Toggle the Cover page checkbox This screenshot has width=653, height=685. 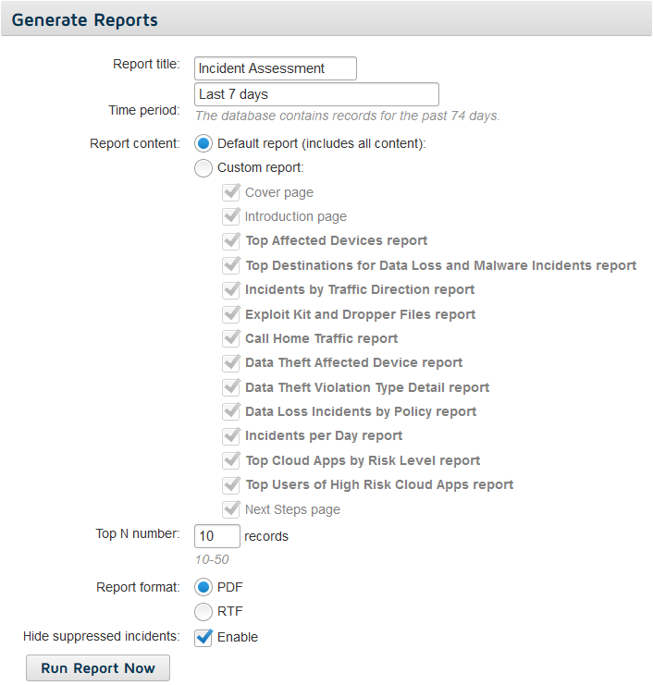[x=231, y=192]
